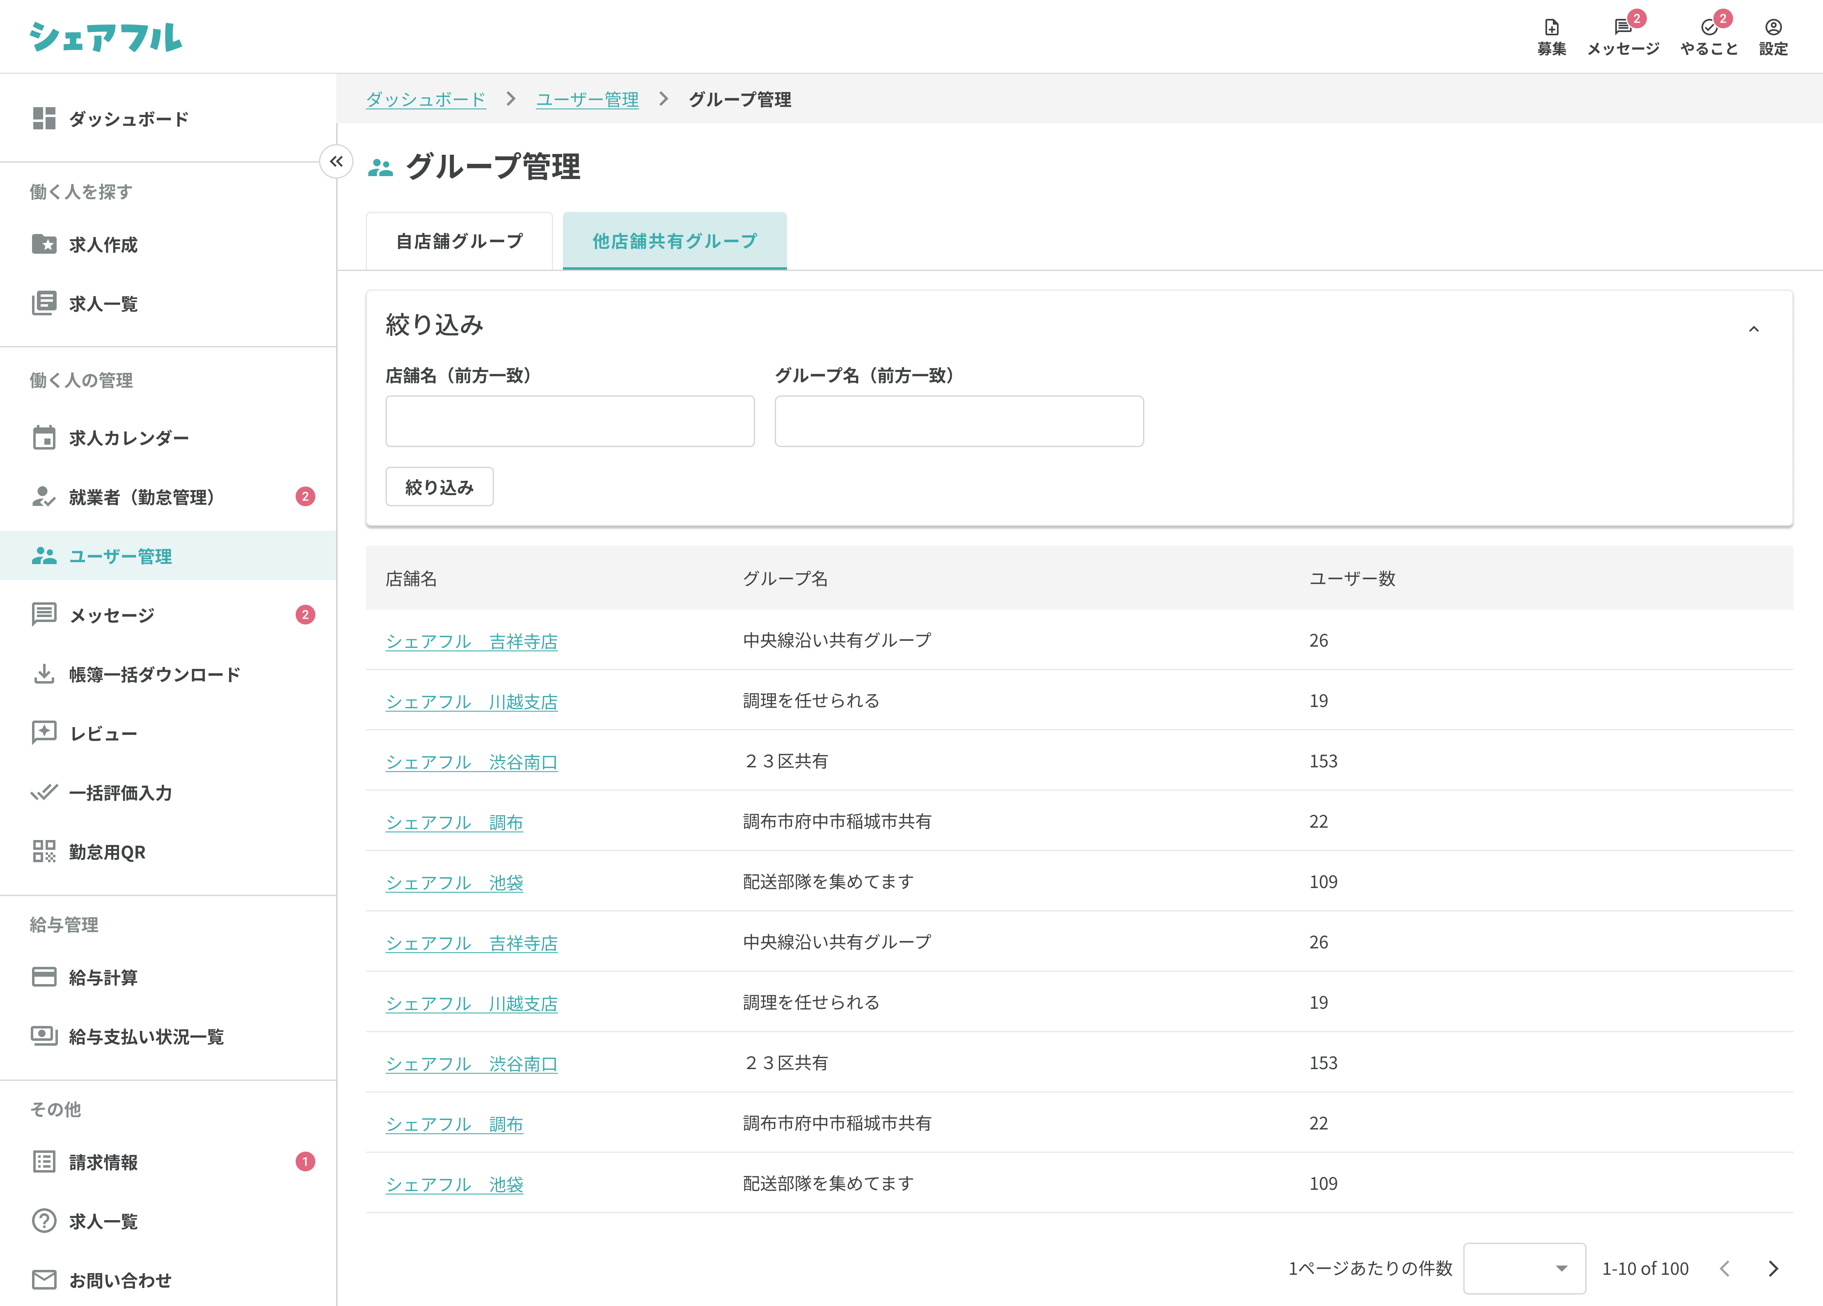Image resolution: width=1823 pixels, height=1306 pixels.
Task: Collapse the 絞り込み filter panel
Action: coord(1754,329)
